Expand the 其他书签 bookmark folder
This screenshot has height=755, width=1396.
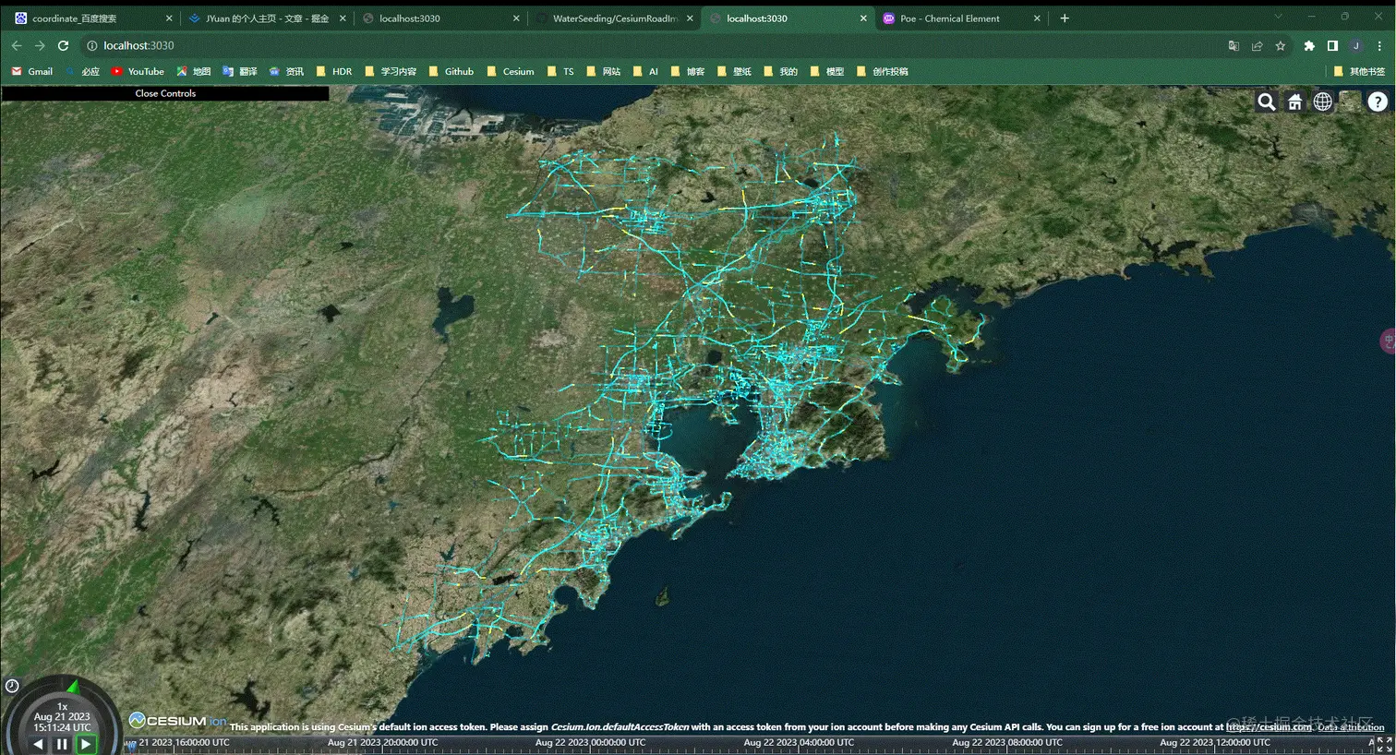[1359, 71]
